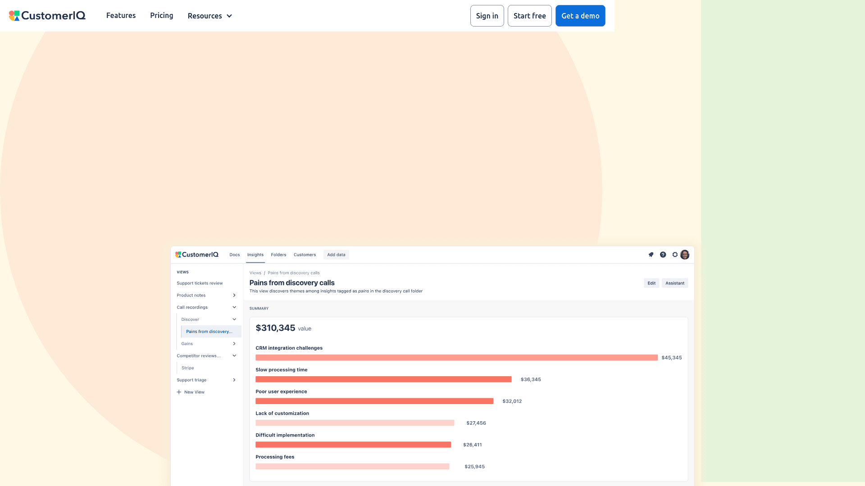Switch to the Insights tab
This screenshot has height=486, width=865.
pos(255,255)
